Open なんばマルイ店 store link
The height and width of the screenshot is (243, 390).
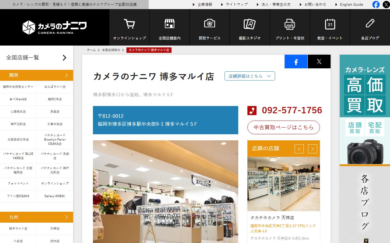pos(55,87)
